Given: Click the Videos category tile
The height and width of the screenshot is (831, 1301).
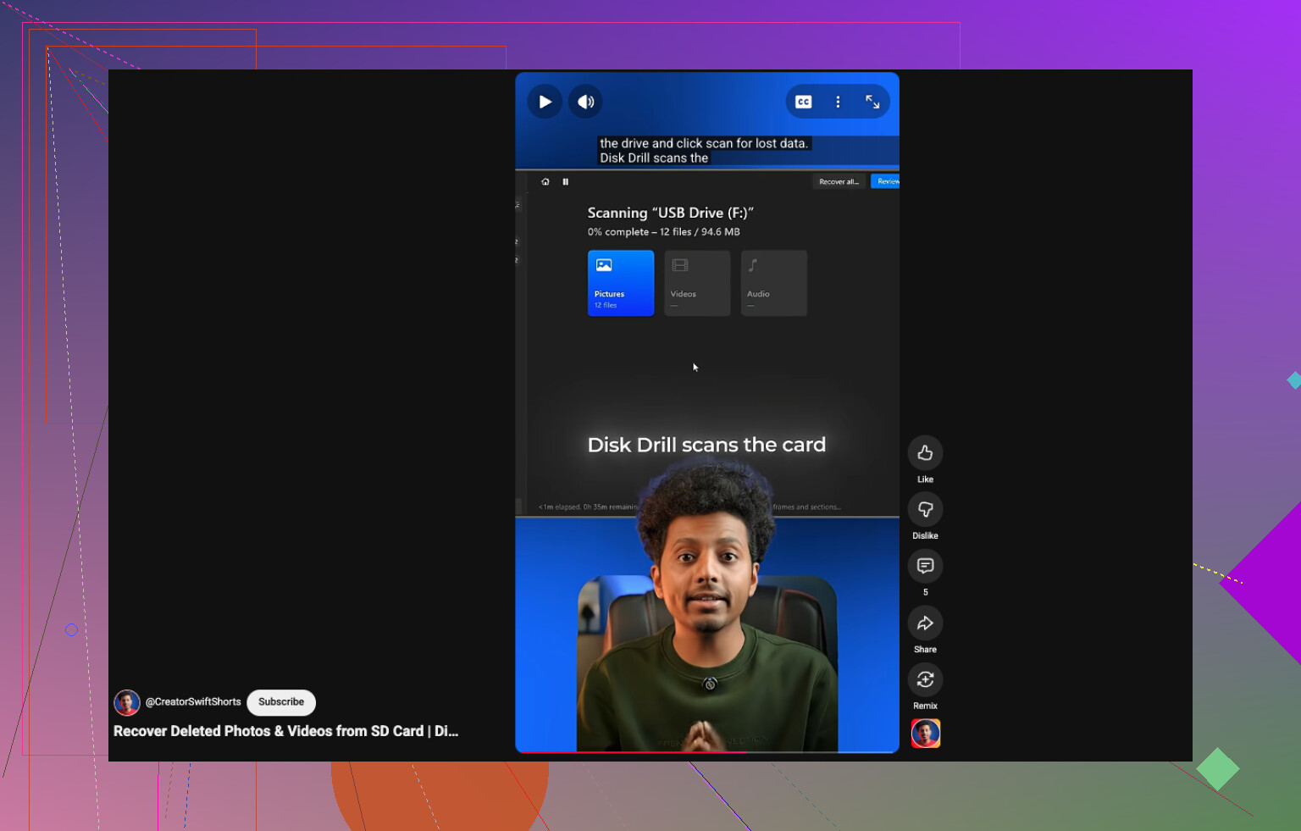Looking at the screenshot, I should (x=697, y=283).
